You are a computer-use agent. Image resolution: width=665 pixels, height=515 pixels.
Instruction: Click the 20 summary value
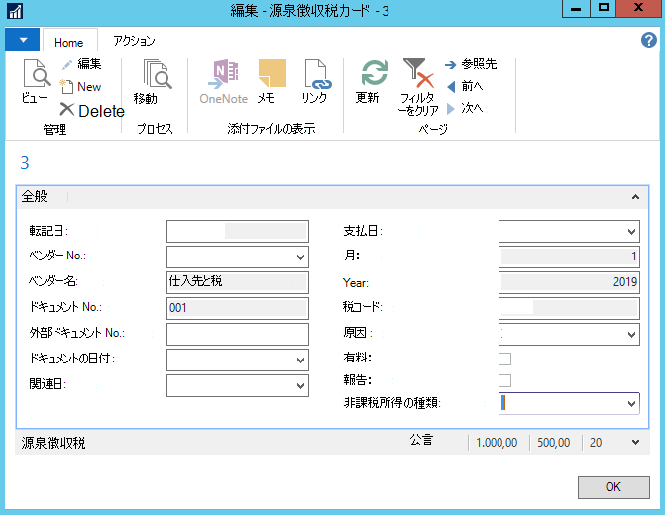click(596, 443)
